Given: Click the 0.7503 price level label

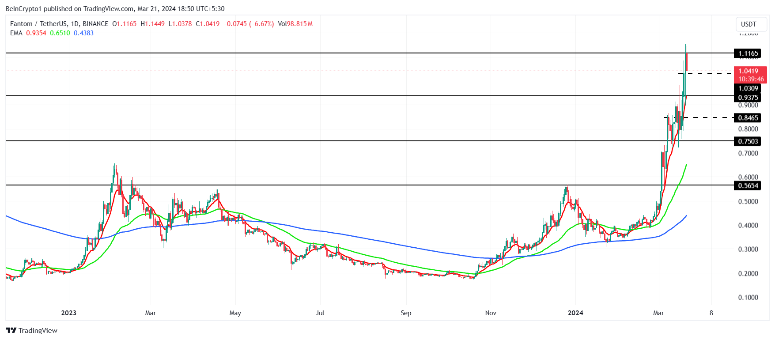Looking at the screenshot, I should point(747,141).
